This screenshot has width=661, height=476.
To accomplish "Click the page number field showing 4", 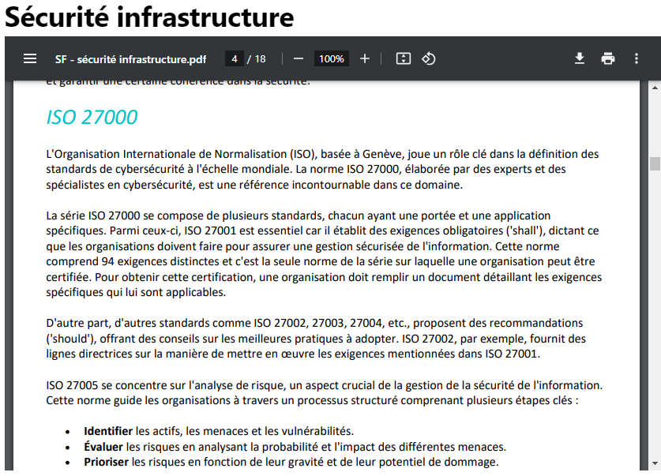I will point(235,59).
